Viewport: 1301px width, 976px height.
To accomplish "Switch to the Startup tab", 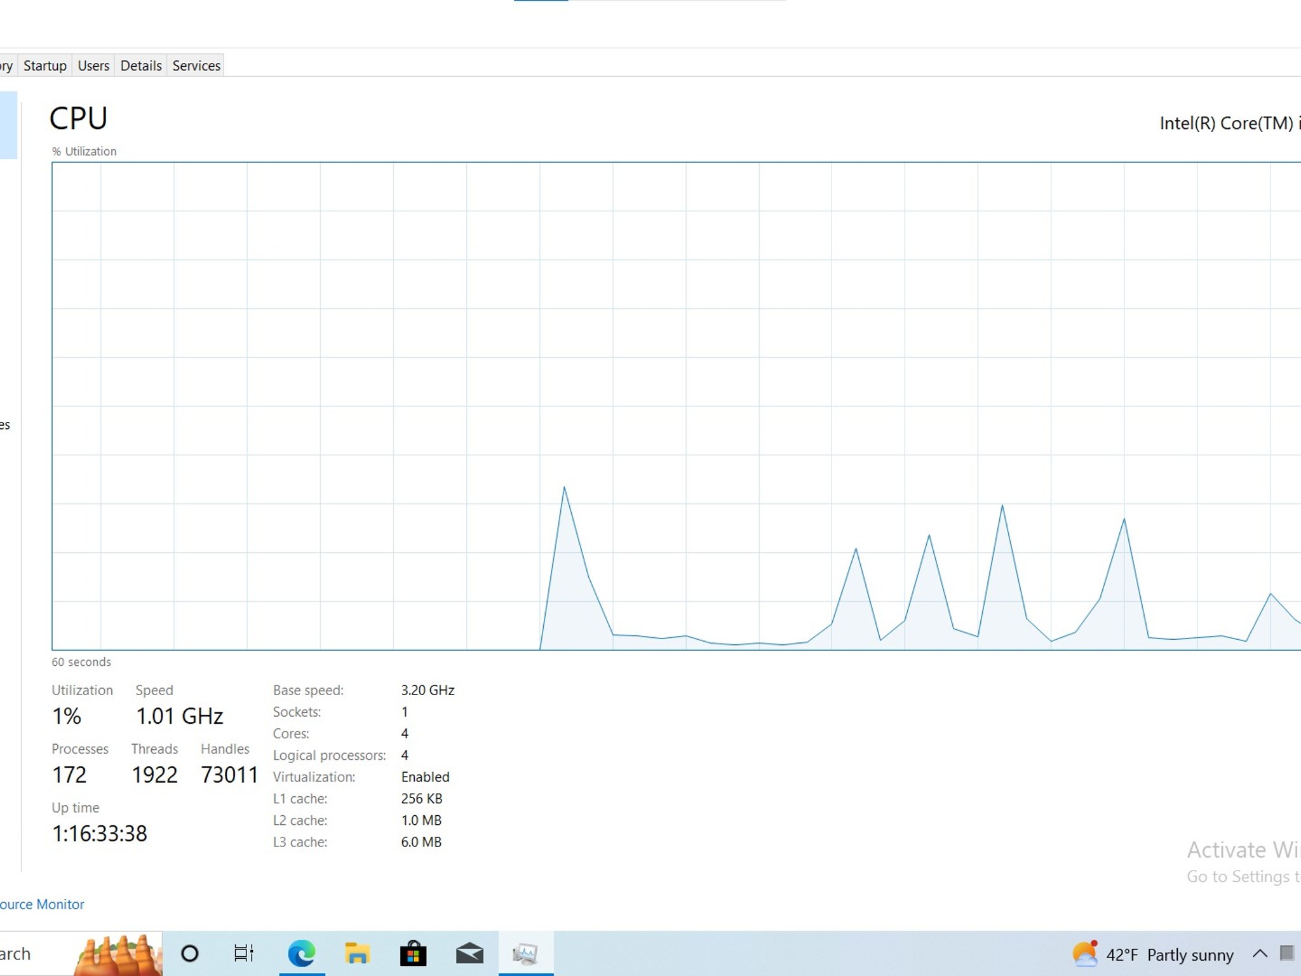I will [x=44, y=65].
